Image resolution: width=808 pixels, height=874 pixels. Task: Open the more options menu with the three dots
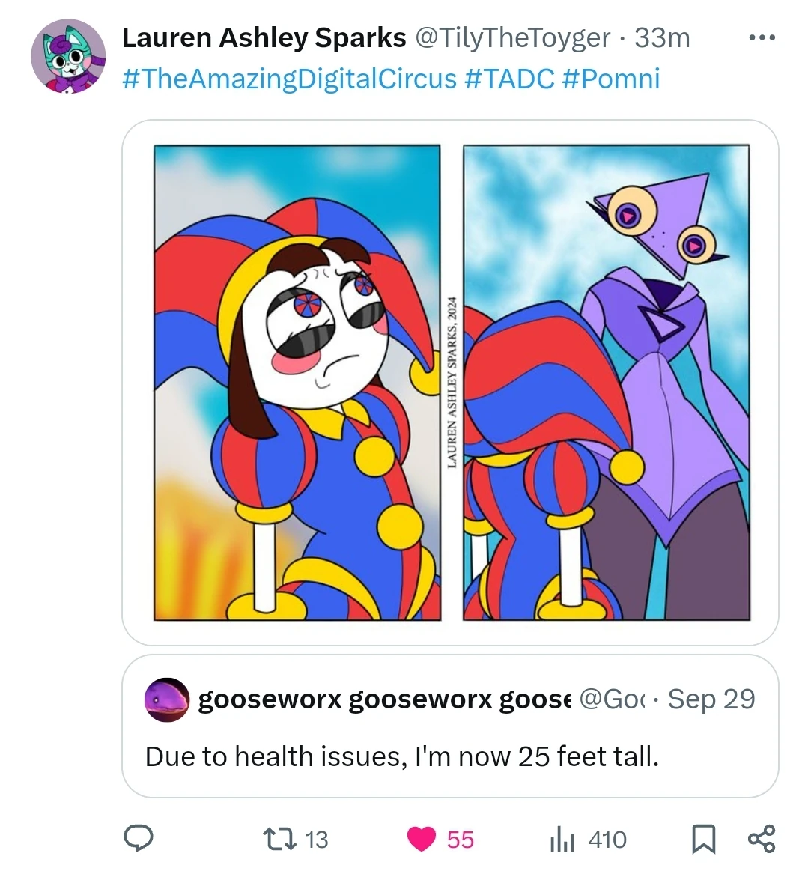pos(762,36)
